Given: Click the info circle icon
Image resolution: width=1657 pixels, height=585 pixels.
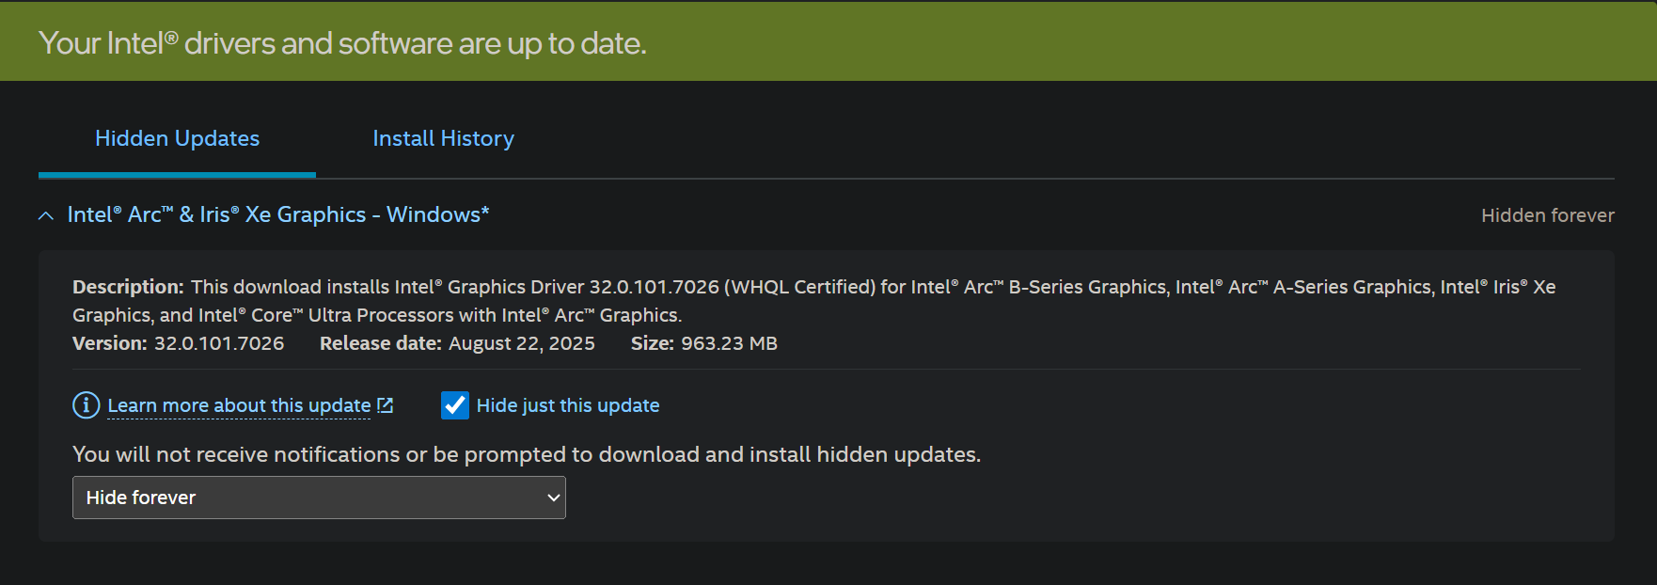Looking at the screenshot, I should coord(86,405).
